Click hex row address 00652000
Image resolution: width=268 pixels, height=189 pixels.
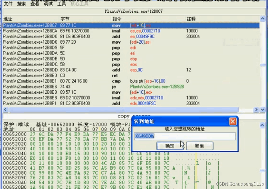[15, 134]
